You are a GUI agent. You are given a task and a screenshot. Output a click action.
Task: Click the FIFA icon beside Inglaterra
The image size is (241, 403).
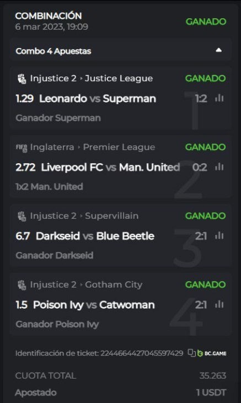pos(22,148)
